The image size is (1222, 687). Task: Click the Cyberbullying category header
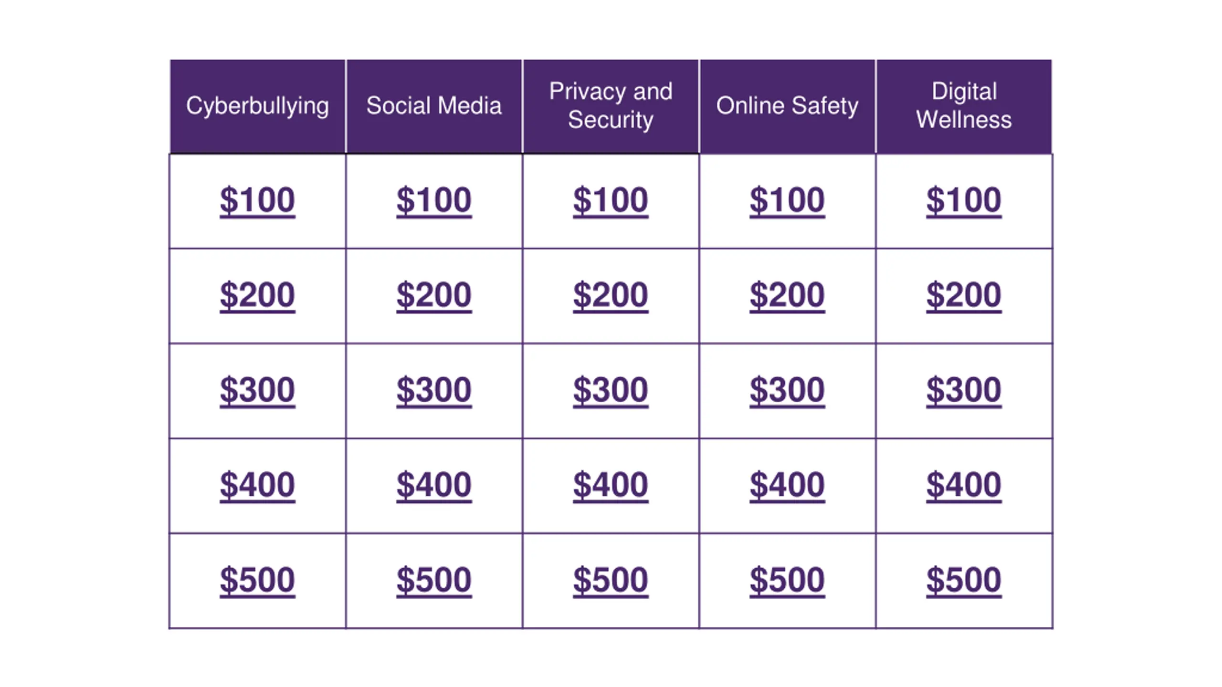pyautogui.click(x=257, y=106)
